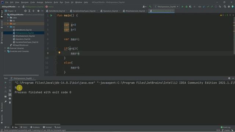The height and width of the screenshot is (132, 235).
Task: Open Search Everywhere with the magnifier icon
Action: pos(225,7)
